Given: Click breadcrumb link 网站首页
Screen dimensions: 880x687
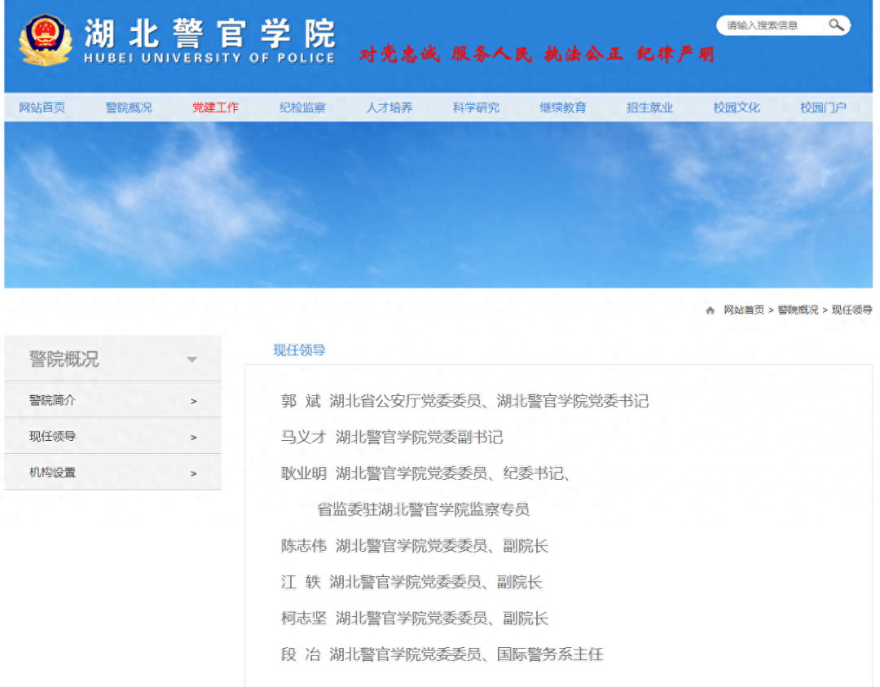Looking at the screenshot, I should 744,310.
